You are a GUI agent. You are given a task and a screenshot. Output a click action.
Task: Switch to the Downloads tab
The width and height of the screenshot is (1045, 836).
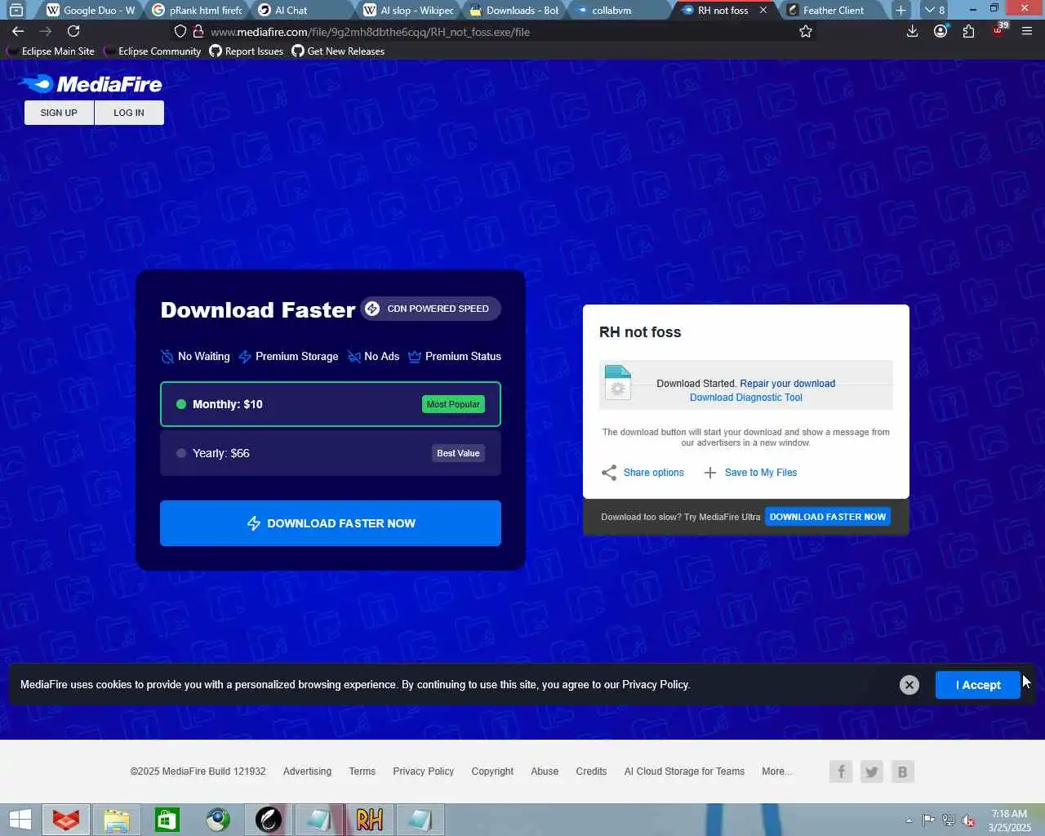click(x=513, y=10)
